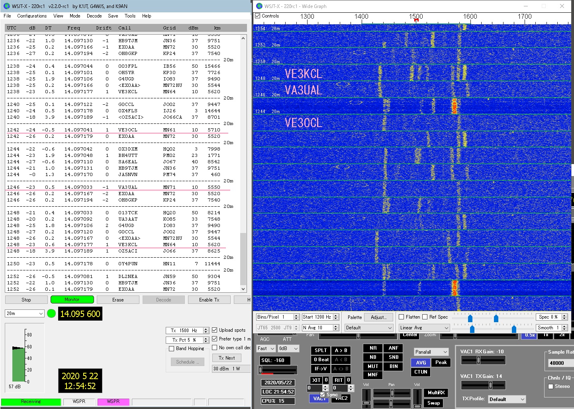574x409 pixels.
Task: Click the WSJT-X main window globe icon
Action: pos(6,6)
